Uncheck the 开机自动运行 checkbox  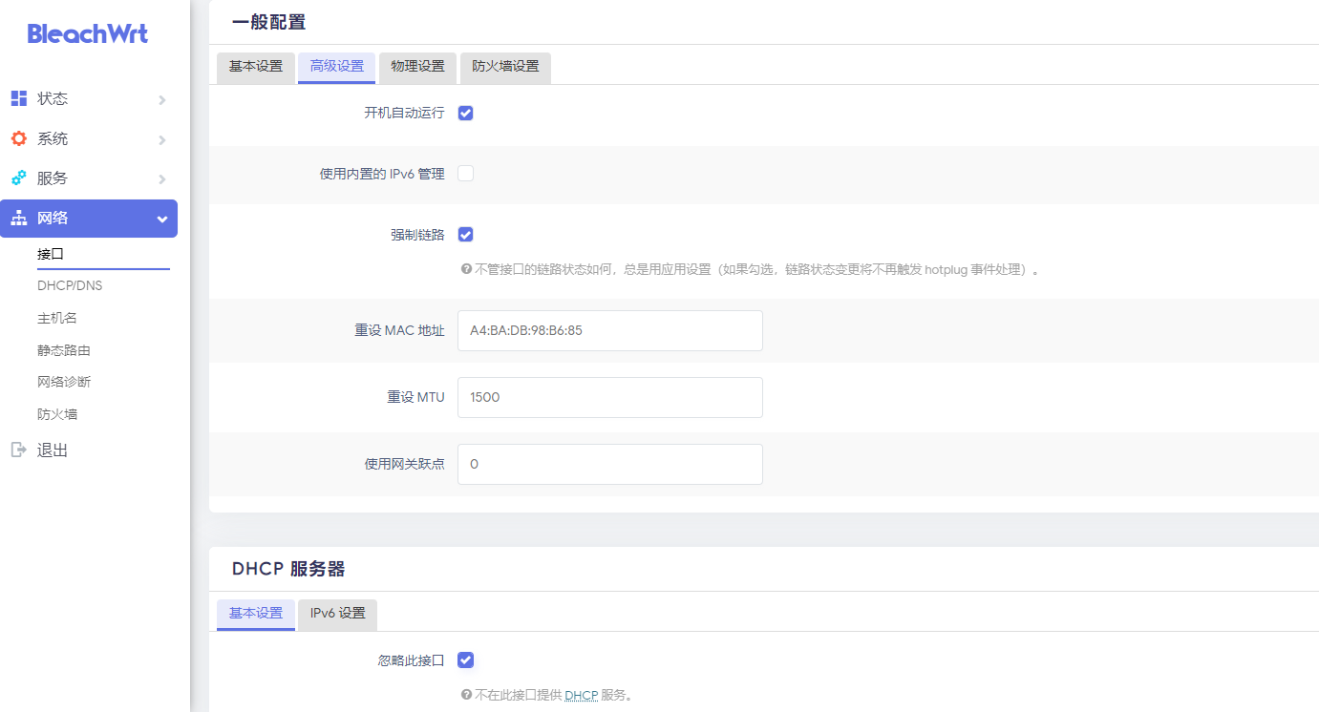coord(465,113)
